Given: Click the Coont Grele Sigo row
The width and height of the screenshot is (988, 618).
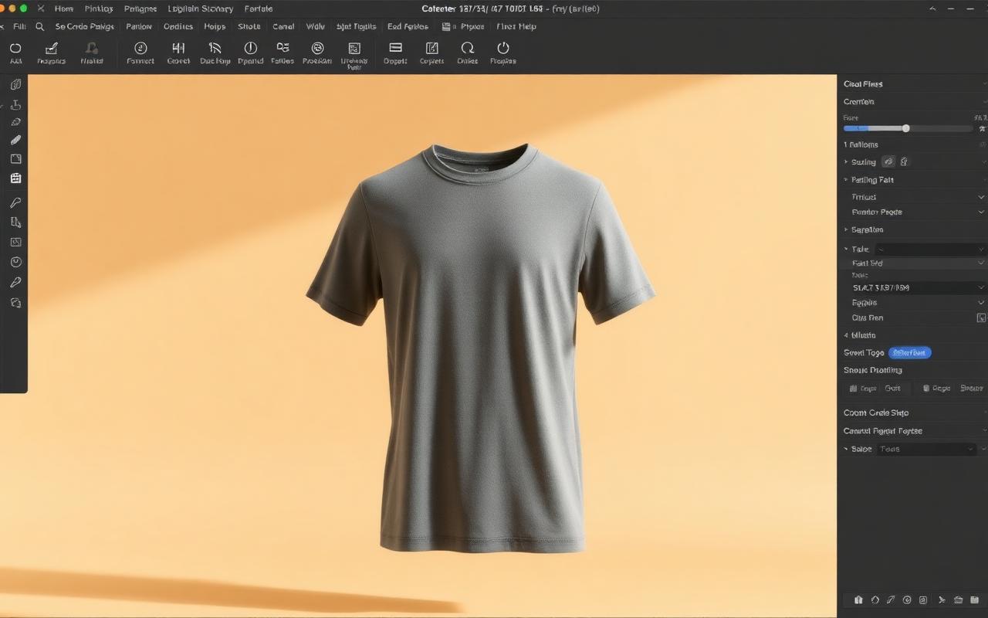Looking at the screenshot, I should click(912, 413).
